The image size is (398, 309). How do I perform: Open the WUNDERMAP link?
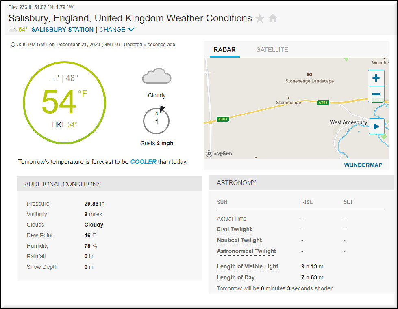(x=363, y=165)
